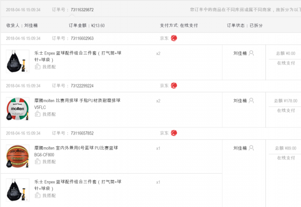Image resolution: width=301 pixels, height=207 pixels.
Task: Click recipient name 刘佳楠 in the first Enpex order
Action: click(240, 53)
